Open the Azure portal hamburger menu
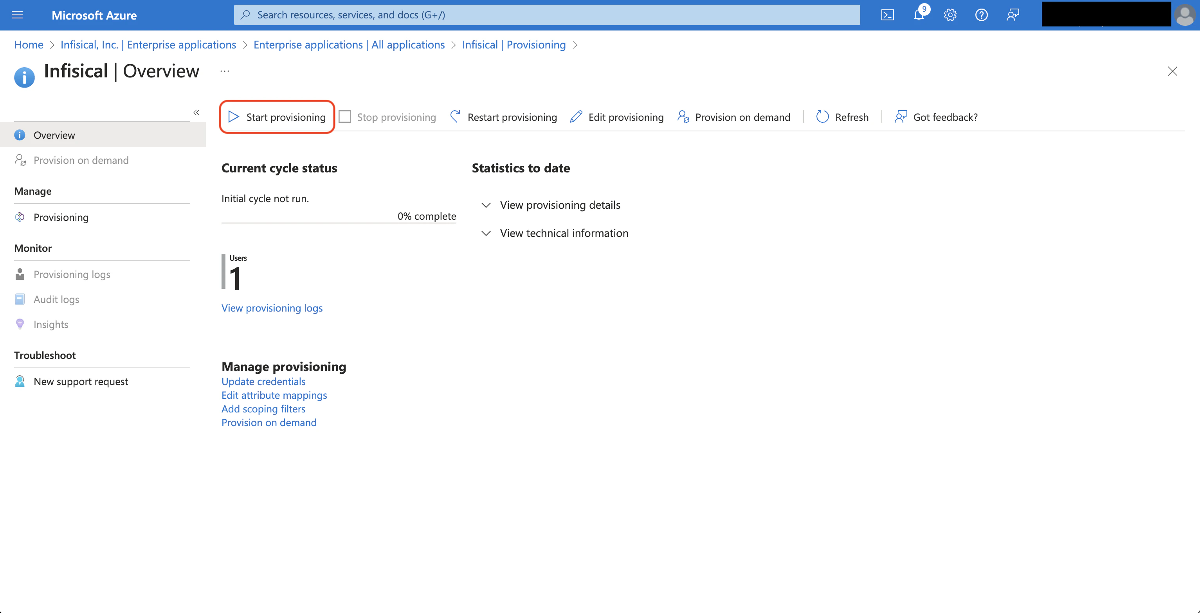 point(17,15)
